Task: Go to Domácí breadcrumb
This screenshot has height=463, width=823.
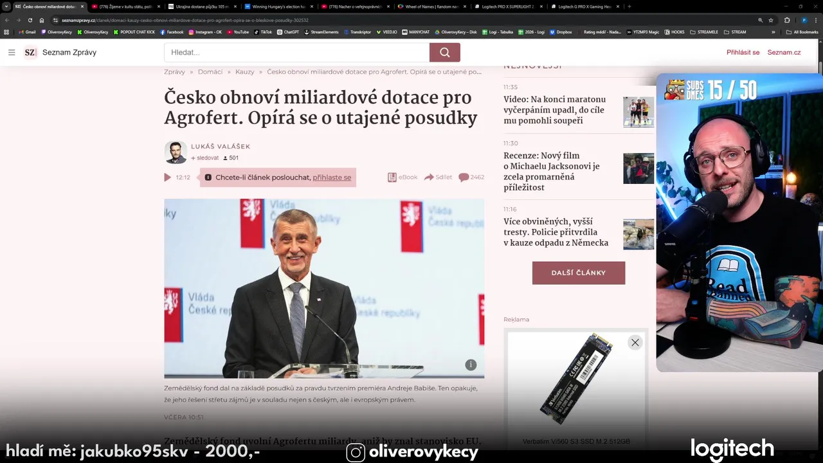Action: tap(210, 72)
